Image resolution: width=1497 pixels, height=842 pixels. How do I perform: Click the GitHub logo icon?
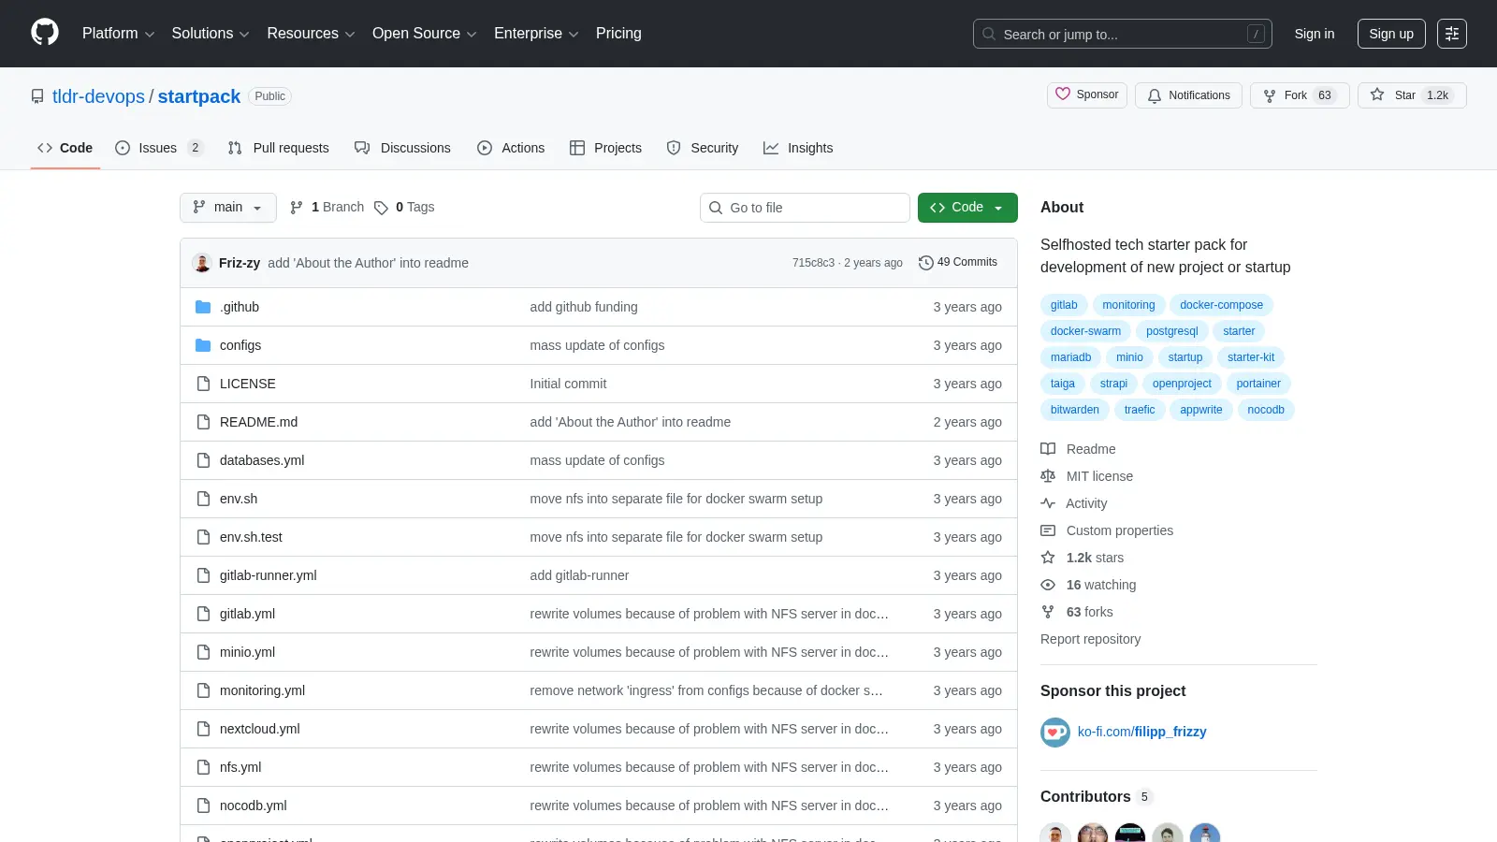point(45,33)
